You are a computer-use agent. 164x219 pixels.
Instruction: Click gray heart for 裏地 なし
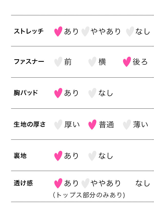coord(92,156)
